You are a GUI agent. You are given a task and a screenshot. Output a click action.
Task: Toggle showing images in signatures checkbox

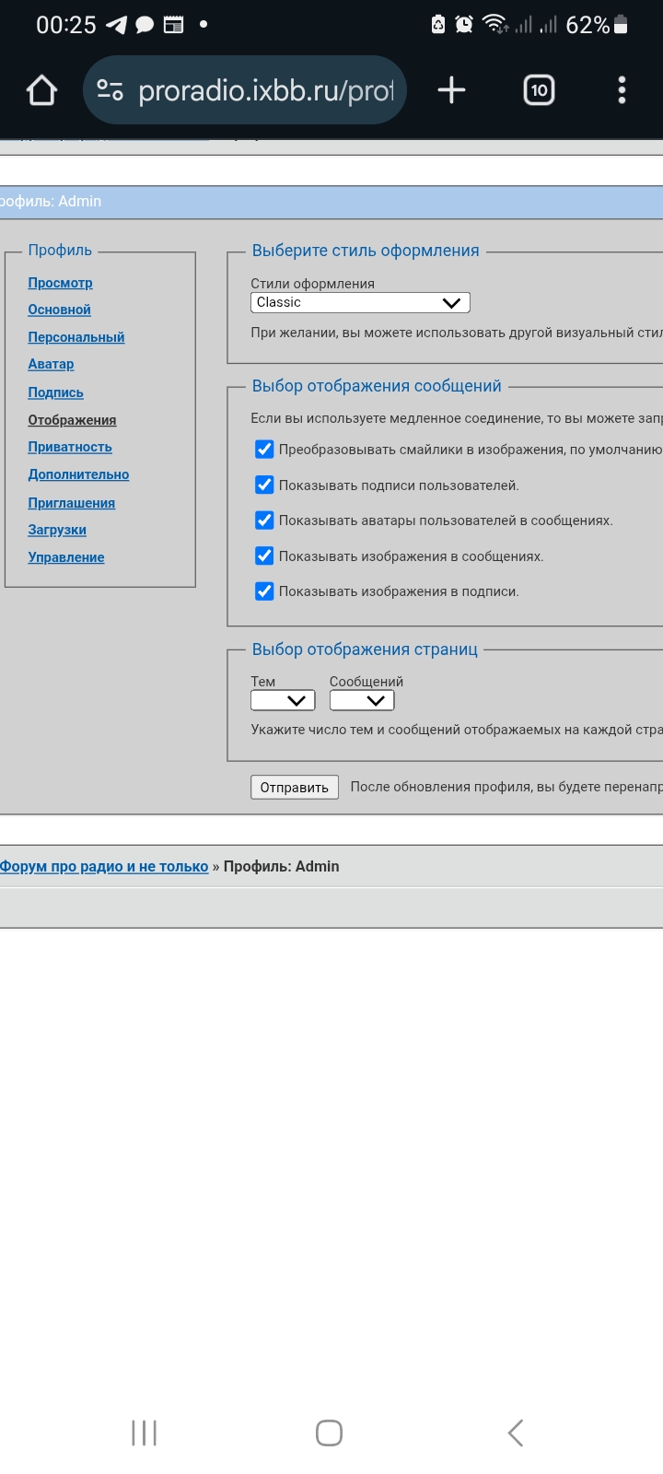click(x=264, y=591)
